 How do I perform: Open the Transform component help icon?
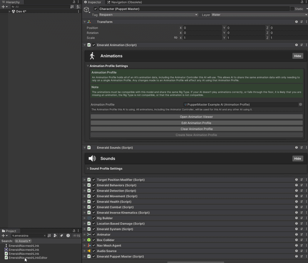coord(296,22)
